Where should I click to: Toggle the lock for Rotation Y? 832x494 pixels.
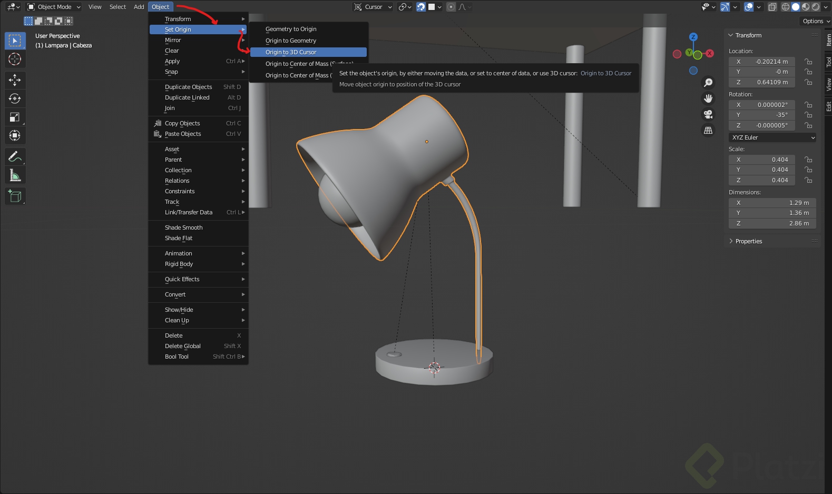(808, 115)
